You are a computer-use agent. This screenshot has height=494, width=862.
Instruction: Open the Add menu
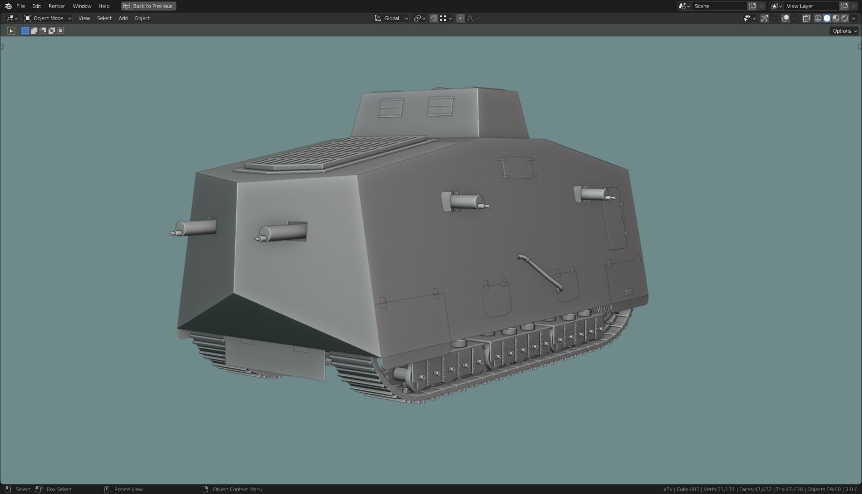(123, 18)
